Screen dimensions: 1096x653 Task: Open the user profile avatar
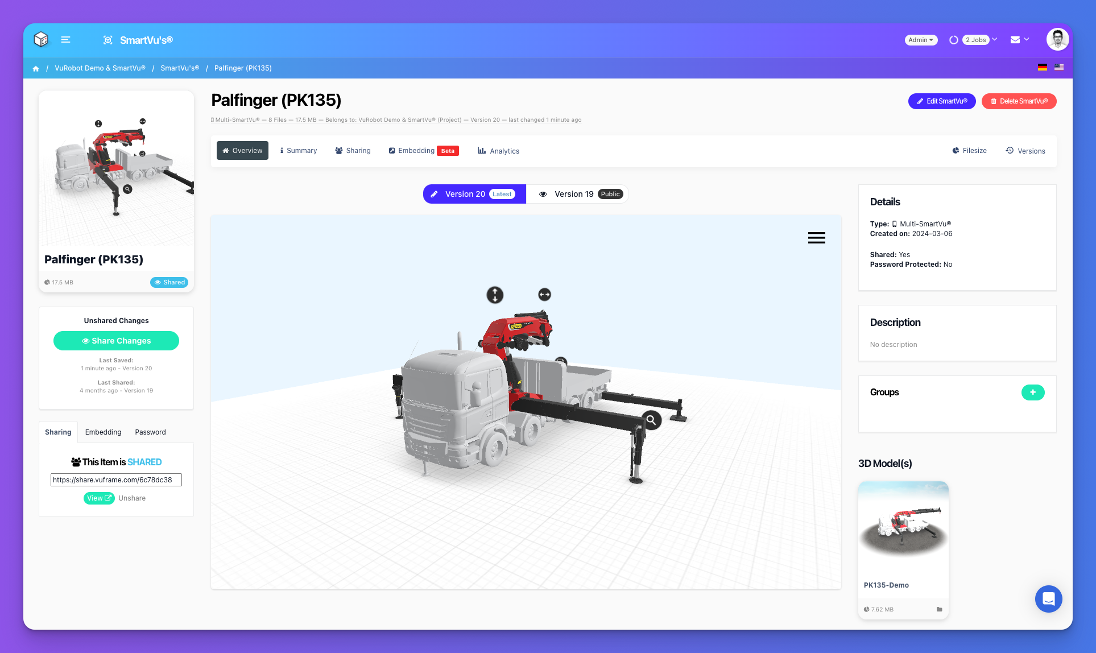click(1057, 39)
